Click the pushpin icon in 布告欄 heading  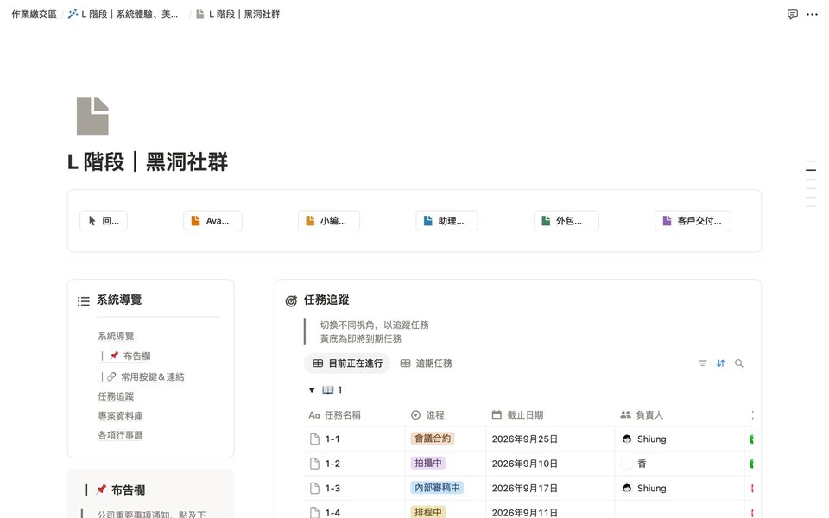(x=102, y=490)
